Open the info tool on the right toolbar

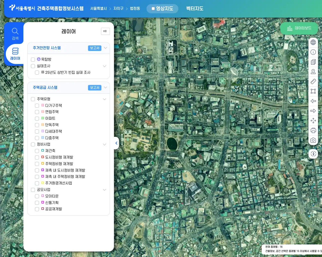pyautogui.click(x=313, y=52)
